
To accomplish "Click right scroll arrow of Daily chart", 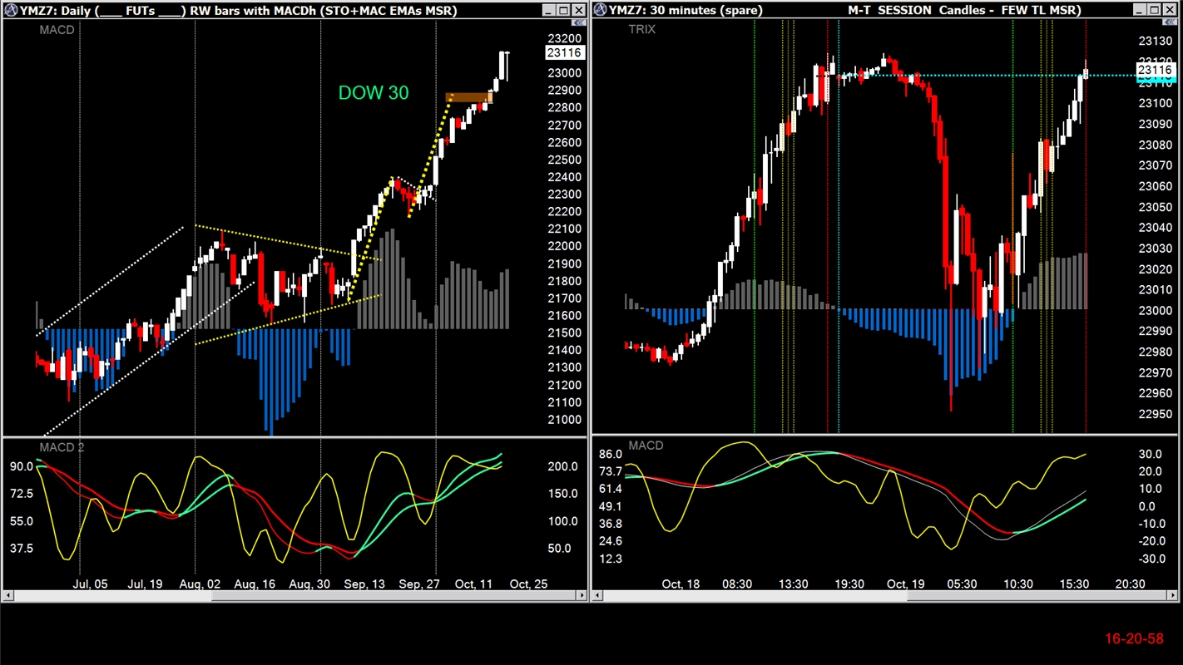I will pos(581,595).
